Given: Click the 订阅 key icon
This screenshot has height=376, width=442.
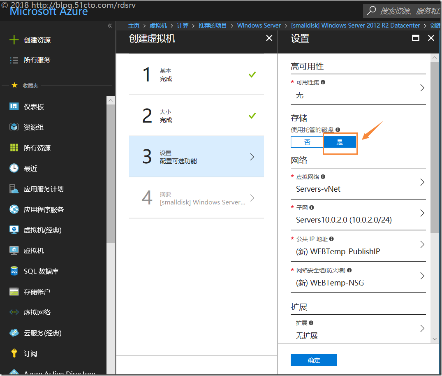Looking at the screenshot, I should tap(14, 353).
